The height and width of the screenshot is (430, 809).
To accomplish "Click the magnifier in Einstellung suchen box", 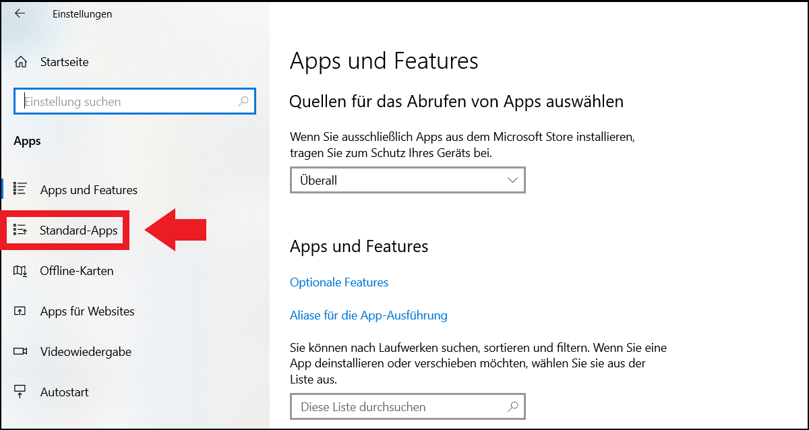I will tap(243, 102).
